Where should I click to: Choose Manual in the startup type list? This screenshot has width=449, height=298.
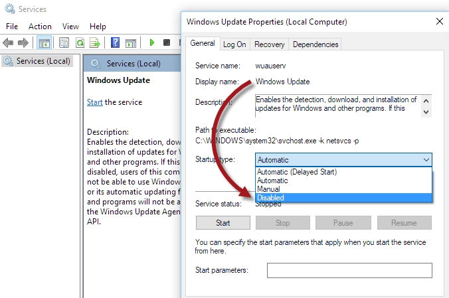343,189
